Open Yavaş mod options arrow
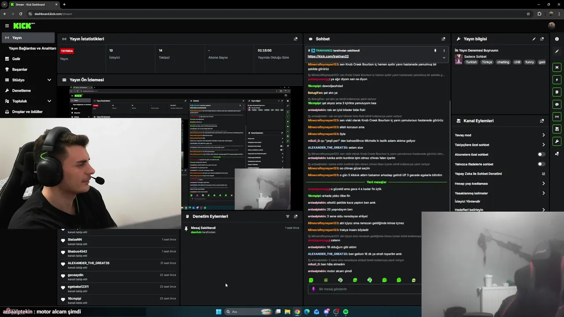The image size is (564, 317). tap(543, 135)
